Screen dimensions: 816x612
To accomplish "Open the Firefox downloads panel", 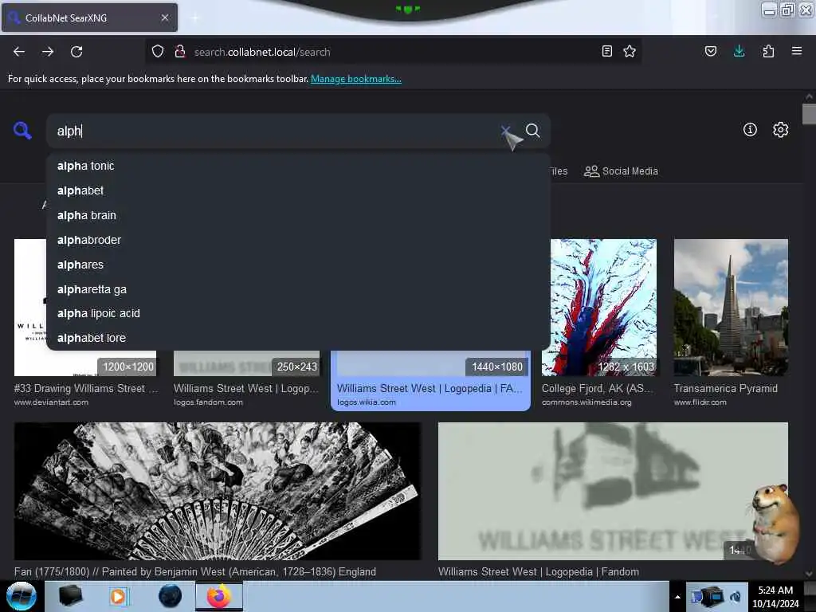I will pyautogui.click(x=739, y=51).
